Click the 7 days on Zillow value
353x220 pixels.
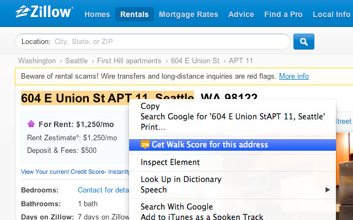(x=103, y=217)
